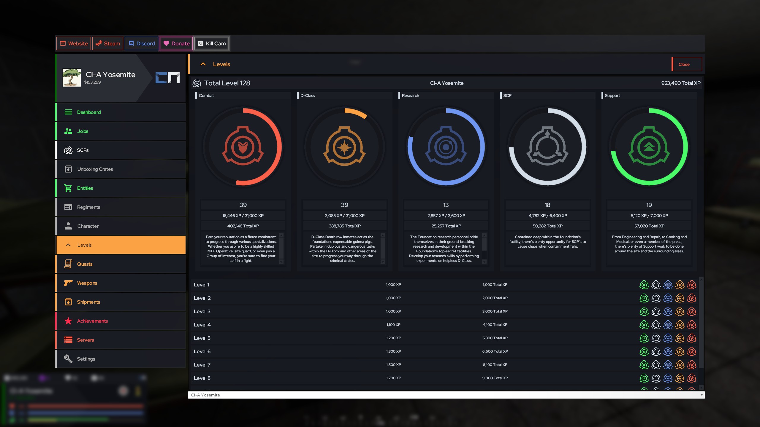
Task: Open the Unboxing Crates icon in sidebar
Action: coord(68,169)
